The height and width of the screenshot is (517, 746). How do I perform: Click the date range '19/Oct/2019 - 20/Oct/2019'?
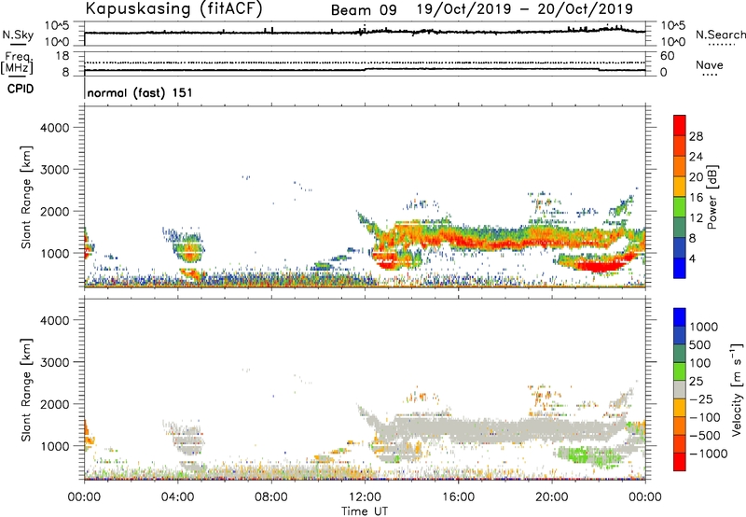tap(525, 9)
